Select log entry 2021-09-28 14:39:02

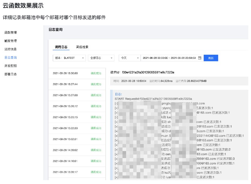77,150
